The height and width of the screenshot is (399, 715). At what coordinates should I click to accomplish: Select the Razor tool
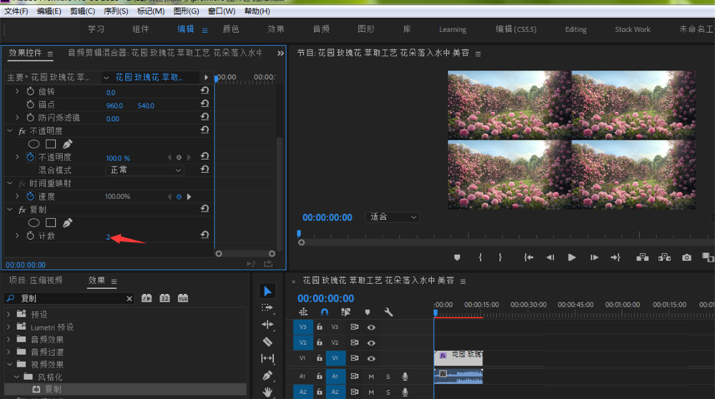(267, 342)
